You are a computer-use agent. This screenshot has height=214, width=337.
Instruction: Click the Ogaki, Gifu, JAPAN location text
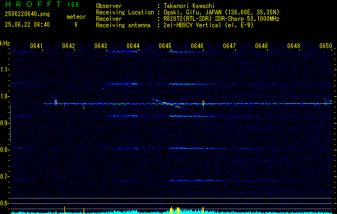pos(221,12)
